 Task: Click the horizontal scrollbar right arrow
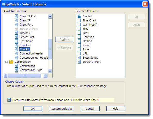pos(45,75)
